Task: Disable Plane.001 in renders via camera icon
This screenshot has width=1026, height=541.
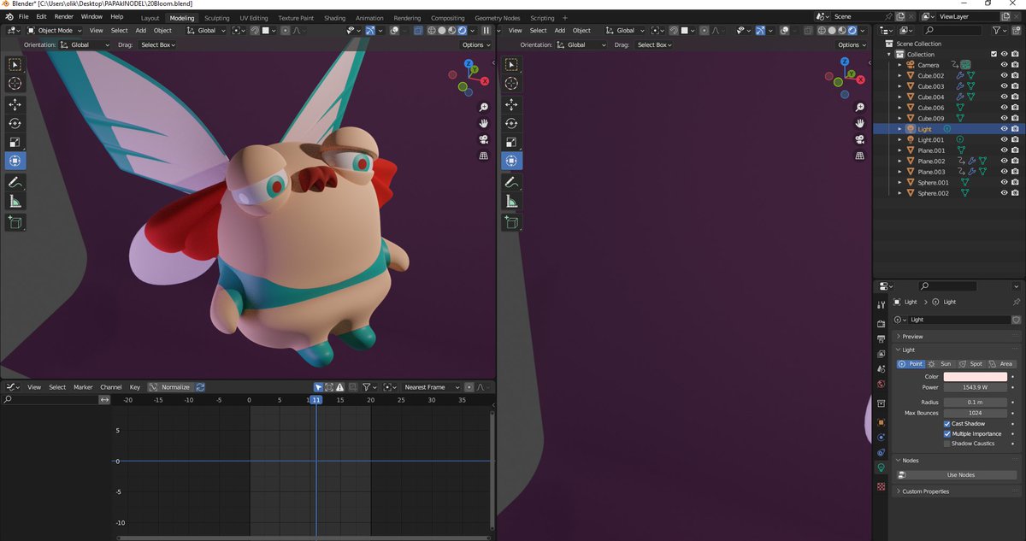Action: 1015,150
